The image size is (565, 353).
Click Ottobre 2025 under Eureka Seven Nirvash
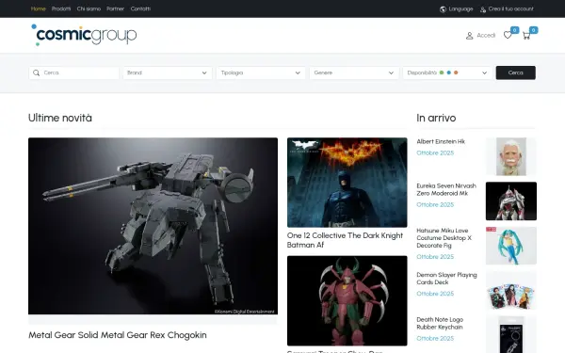435,204
